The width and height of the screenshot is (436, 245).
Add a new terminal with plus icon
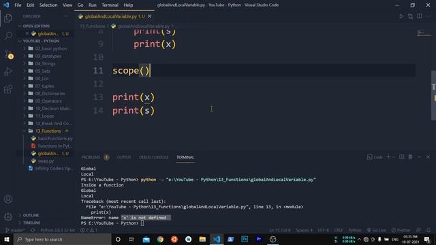[x=388, y=157]
